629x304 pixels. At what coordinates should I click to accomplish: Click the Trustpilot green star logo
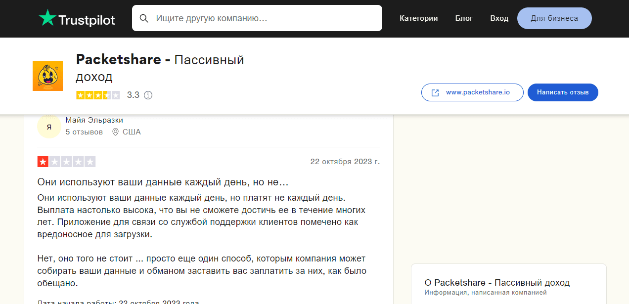pos(47,18)
